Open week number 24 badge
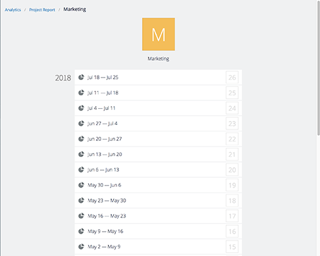Viewport: 320px width, 256px height. pos(232,108)
